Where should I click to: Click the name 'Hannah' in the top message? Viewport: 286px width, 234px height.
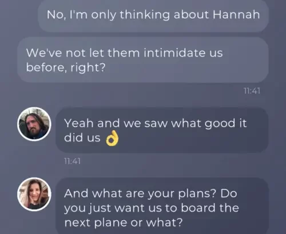click(x=236, y=14)
